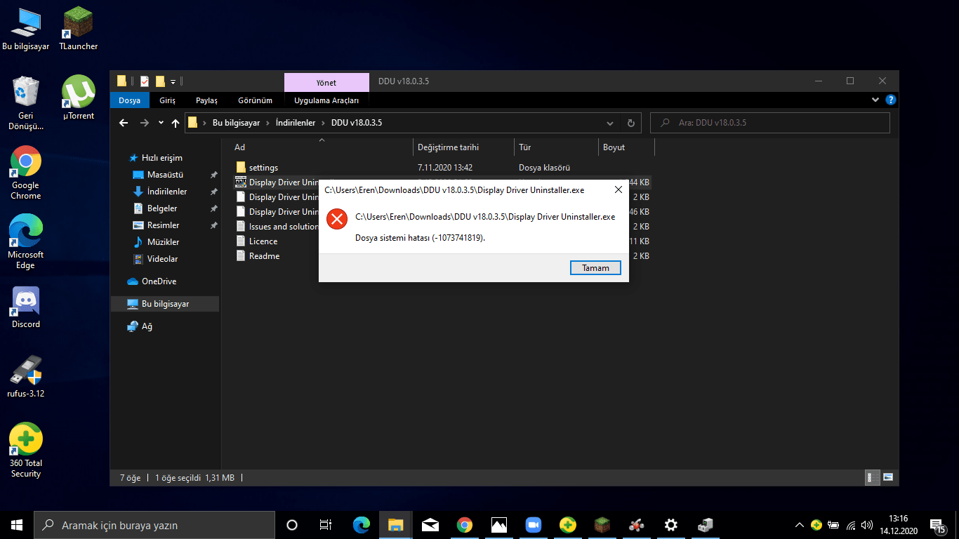Open the recent locations dropdown

coord(161,123)
